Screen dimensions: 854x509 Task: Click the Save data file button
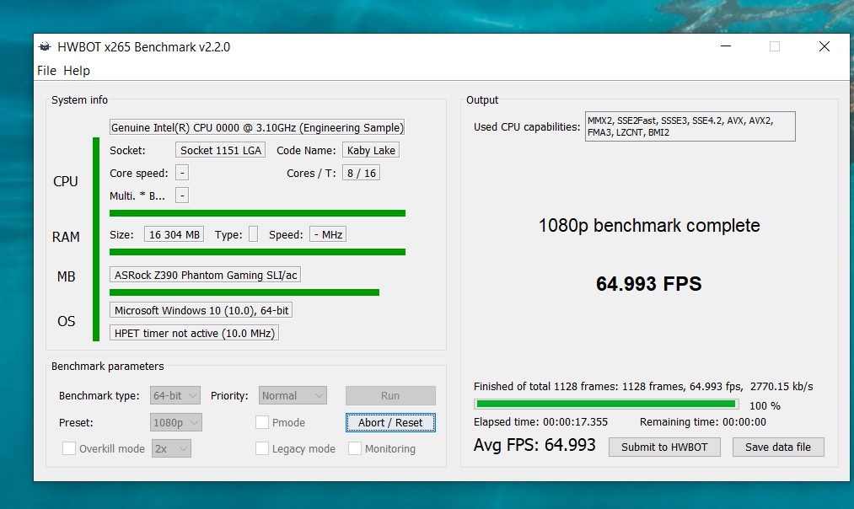[x=778, y=447]
